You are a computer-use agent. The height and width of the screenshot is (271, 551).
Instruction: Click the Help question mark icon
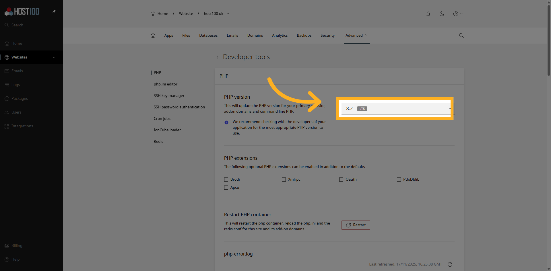(x=7, y=260)
